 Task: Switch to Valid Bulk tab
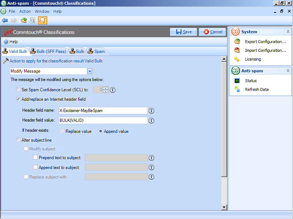15,51
